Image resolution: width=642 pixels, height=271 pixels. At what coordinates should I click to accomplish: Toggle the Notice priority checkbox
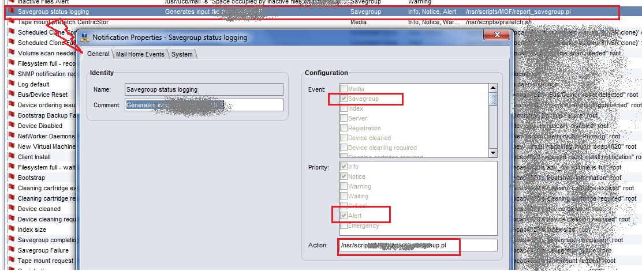pyautogui.click(x=344, y=176)
